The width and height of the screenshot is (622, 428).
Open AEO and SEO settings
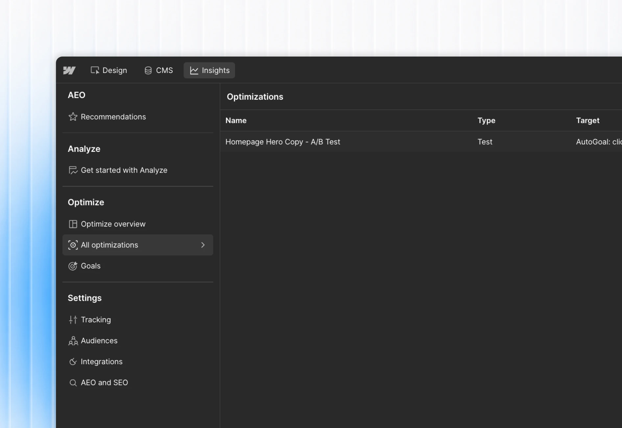[138, 383]
